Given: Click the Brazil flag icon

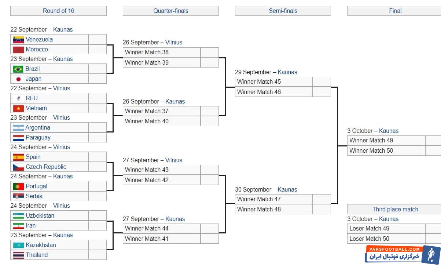Looking at the screenshot, I should click(x=18, y=69).
